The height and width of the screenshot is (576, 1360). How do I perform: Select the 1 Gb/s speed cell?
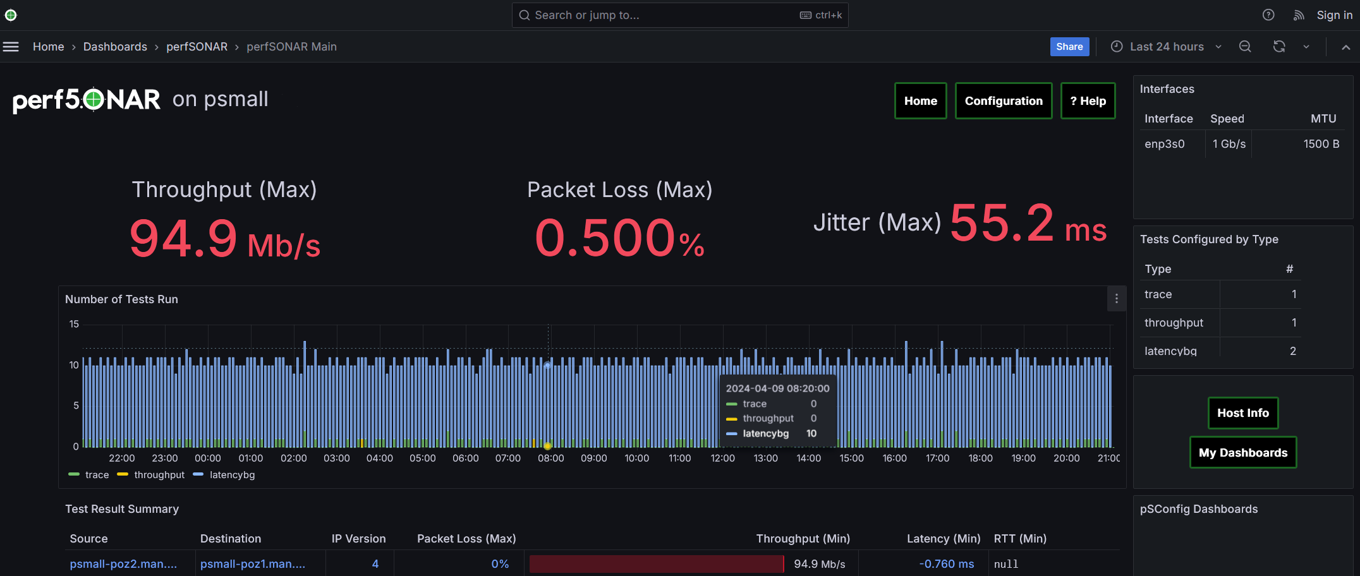coord(1229,144)
